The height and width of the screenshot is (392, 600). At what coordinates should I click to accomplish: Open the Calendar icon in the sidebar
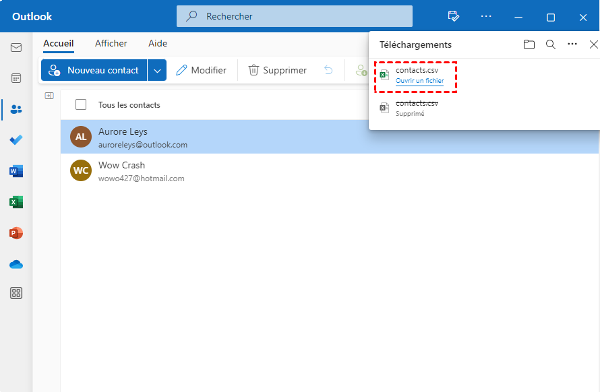pyautogui.click(x=16, y=78)
